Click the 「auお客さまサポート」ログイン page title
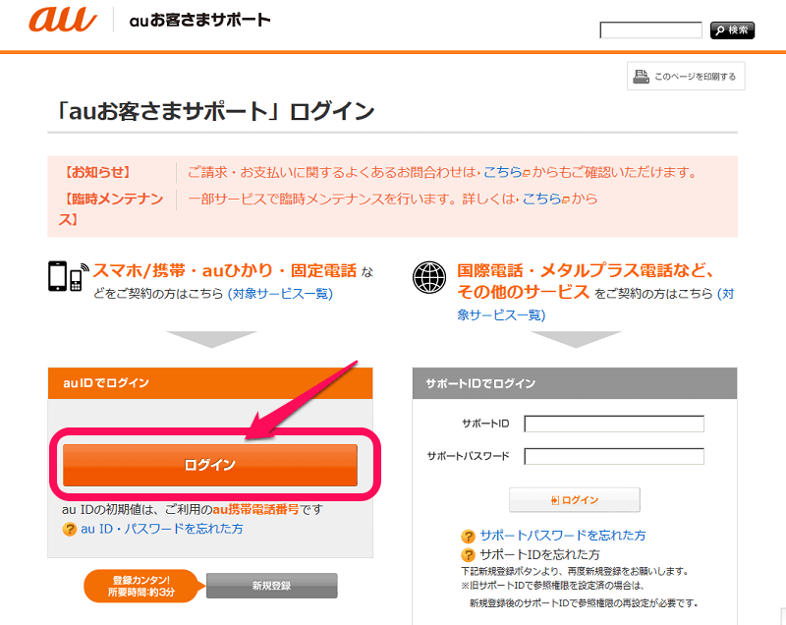 tap(215, 111)
